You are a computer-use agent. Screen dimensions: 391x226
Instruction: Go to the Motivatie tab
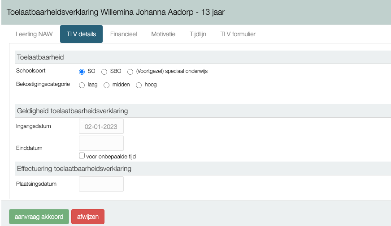coord(163,34)
